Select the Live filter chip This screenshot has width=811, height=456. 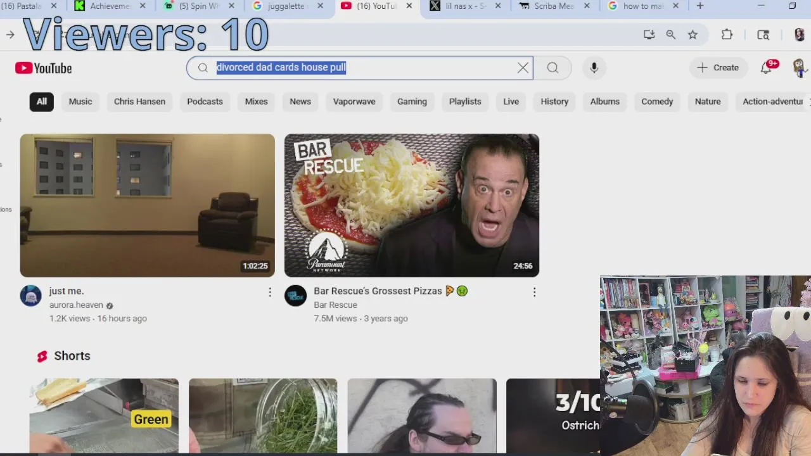[x=511, y=101]
